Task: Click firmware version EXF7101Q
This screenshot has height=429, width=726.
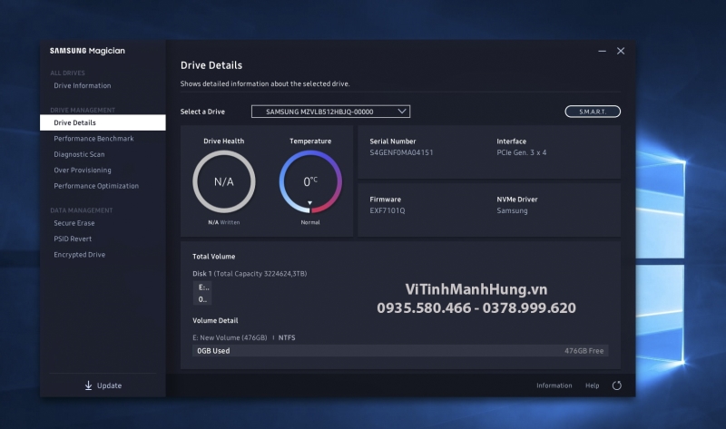Action: coord(388,210)
